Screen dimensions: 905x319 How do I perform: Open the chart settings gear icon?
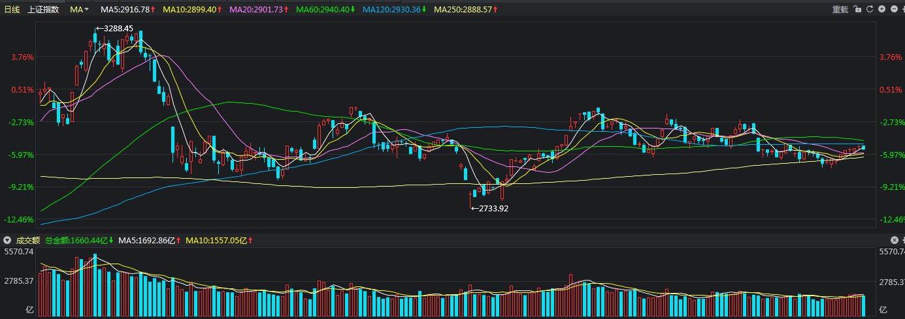point(902,9)
